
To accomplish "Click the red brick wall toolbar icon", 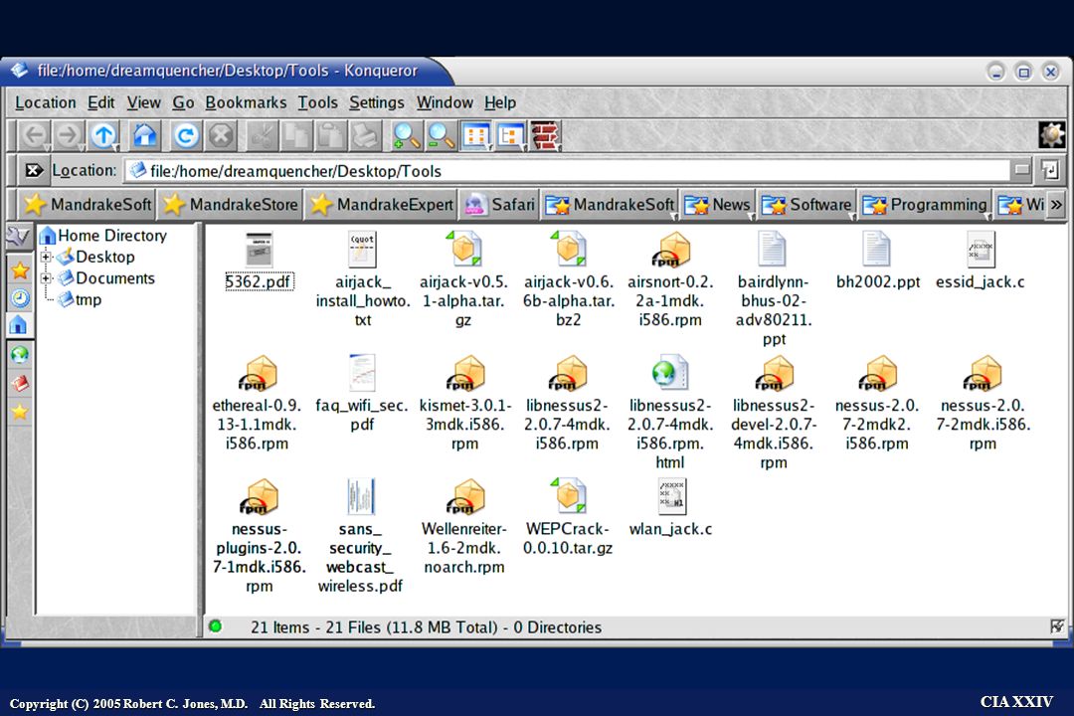I will (546, 135).
